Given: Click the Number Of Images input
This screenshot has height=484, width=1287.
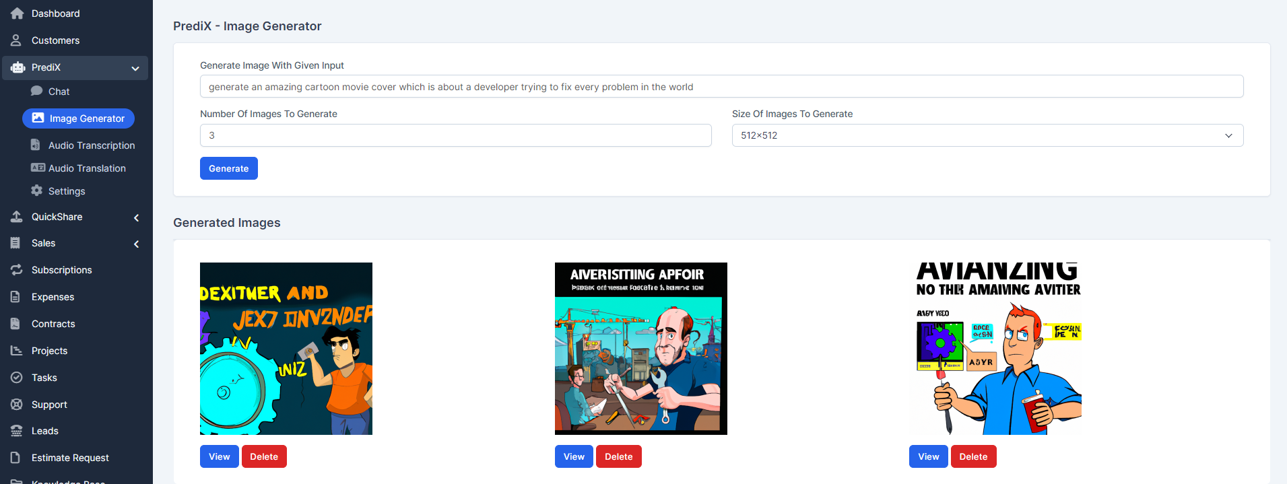Looking at the screenshot, I should (x=455, y=135).
